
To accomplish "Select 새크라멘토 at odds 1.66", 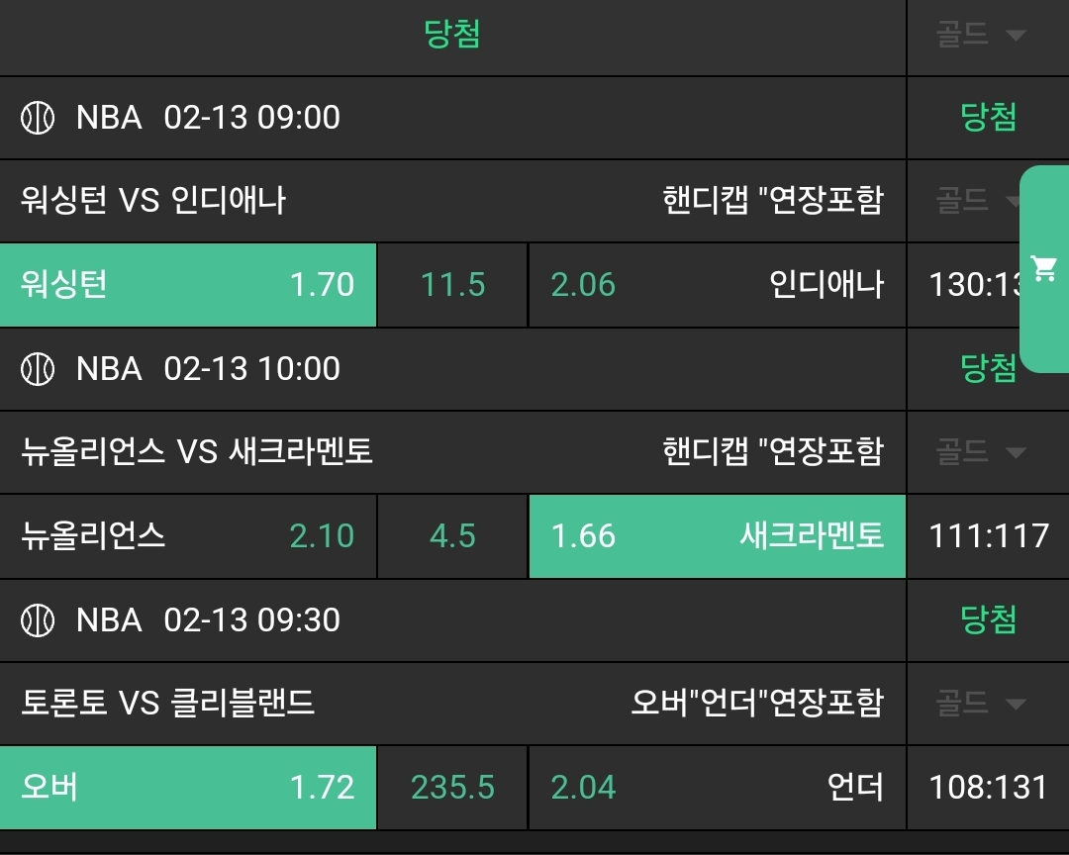I will (717, 536).
